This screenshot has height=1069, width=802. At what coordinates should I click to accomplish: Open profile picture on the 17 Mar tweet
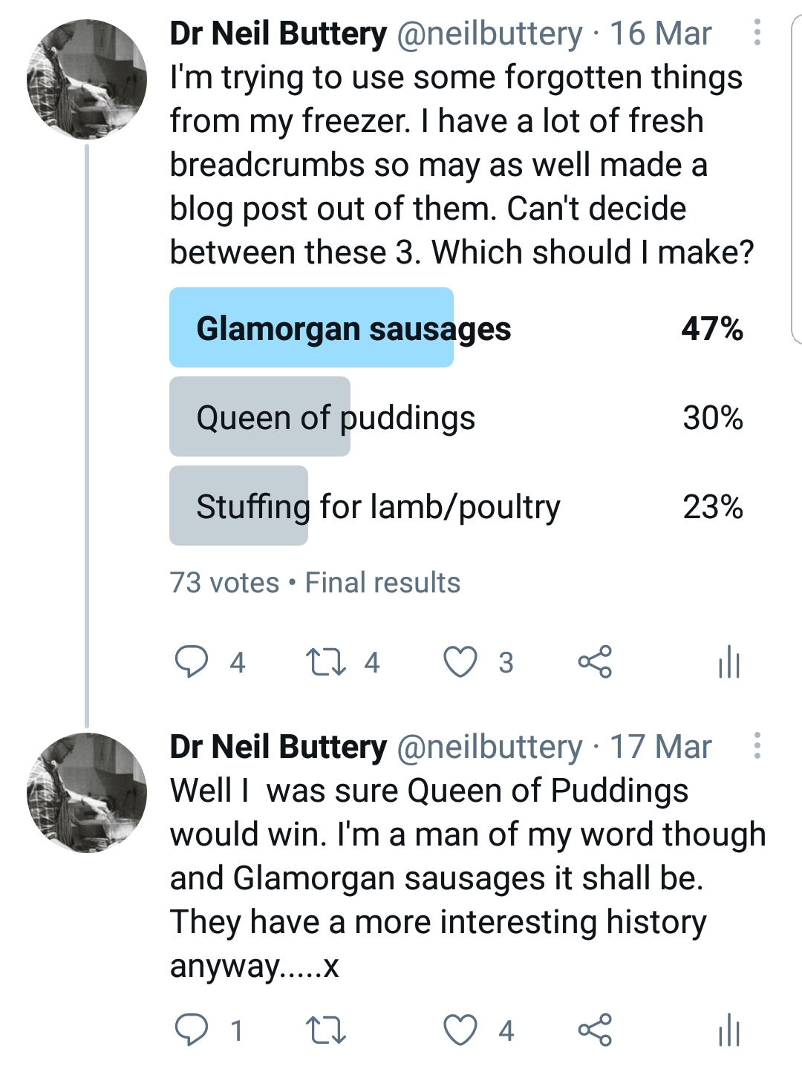(87, 792)
